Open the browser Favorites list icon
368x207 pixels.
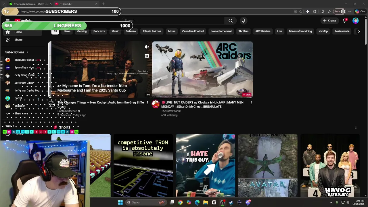click(x=329, y=11)
